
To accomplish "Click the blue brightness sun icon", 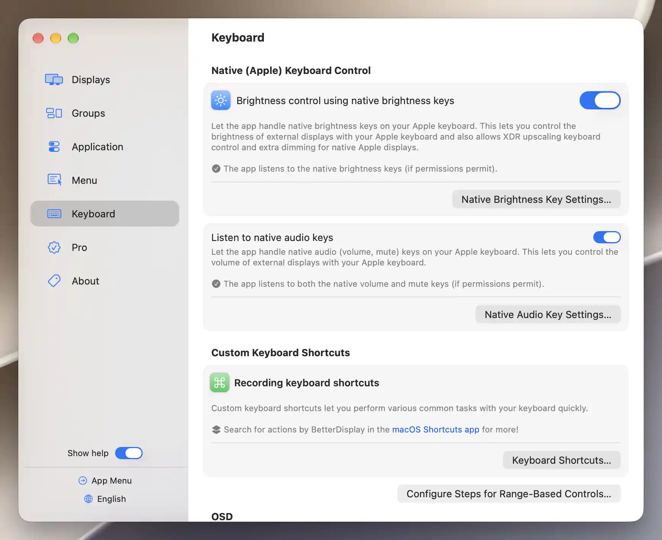I will click(x=221, y=100).
